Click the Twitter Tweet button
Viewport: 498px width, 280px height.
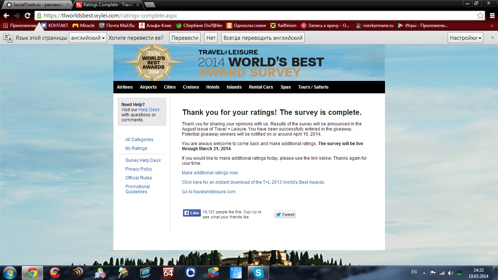coord(285,214)
